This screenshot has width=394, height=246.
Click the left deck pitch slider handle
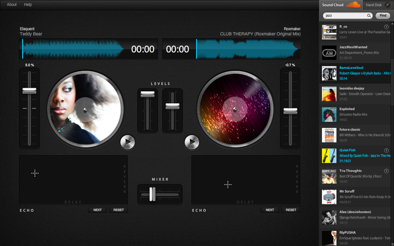pos(29,90)
